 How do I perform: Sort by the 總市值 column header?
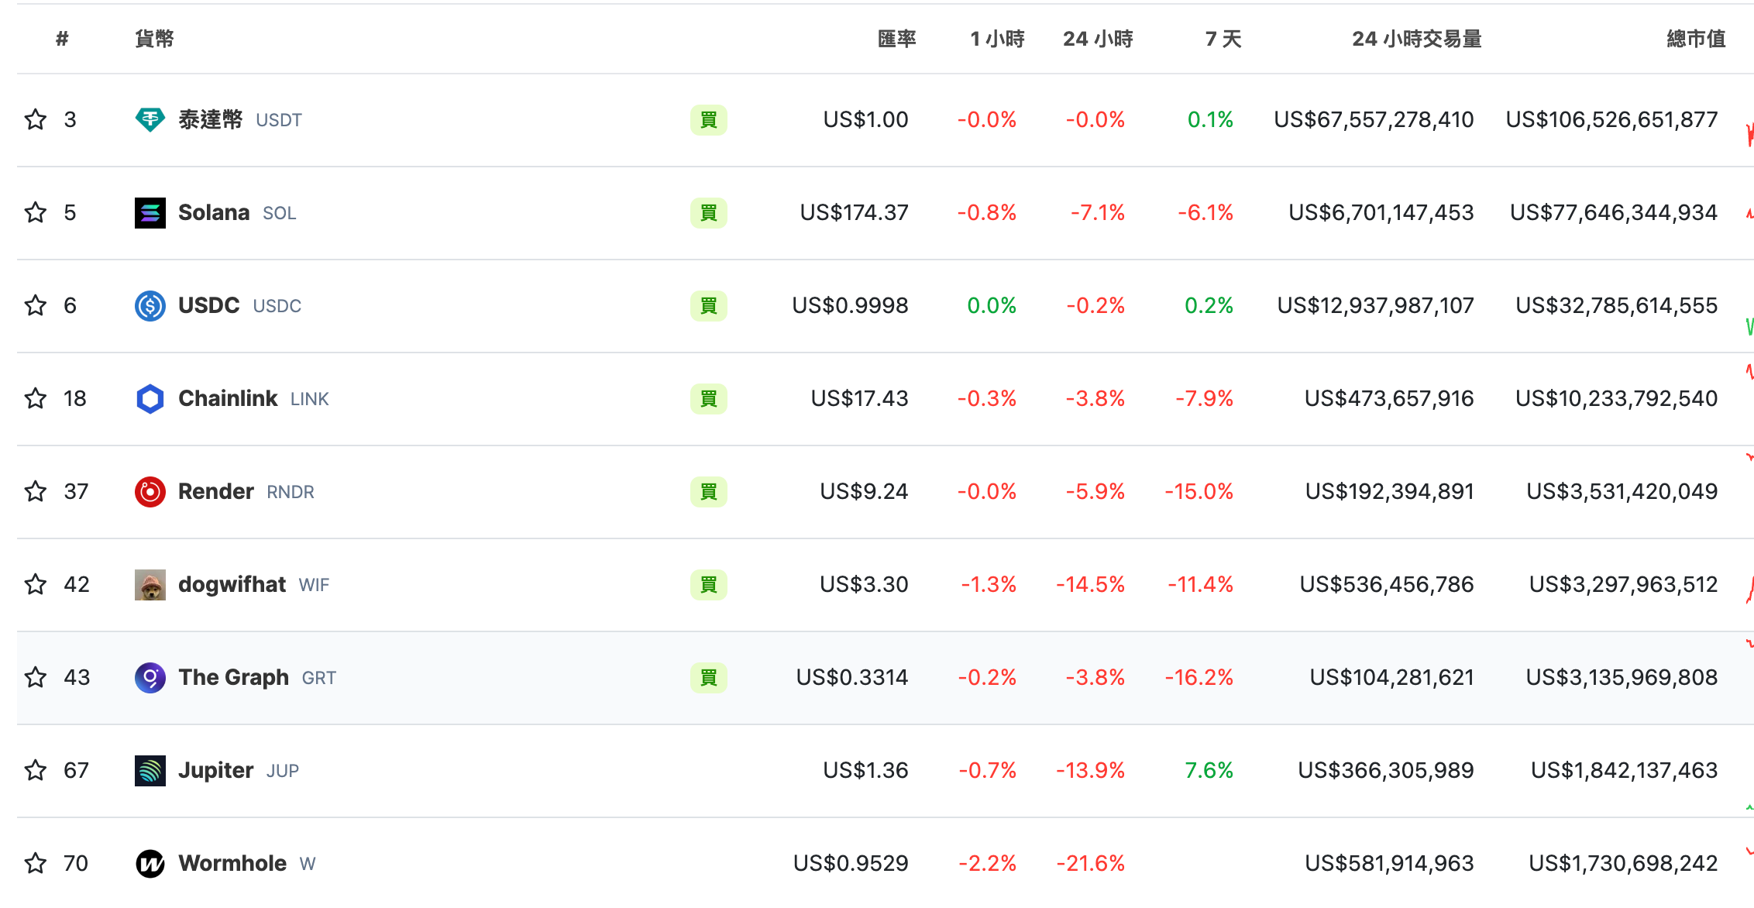[1695, 39]
